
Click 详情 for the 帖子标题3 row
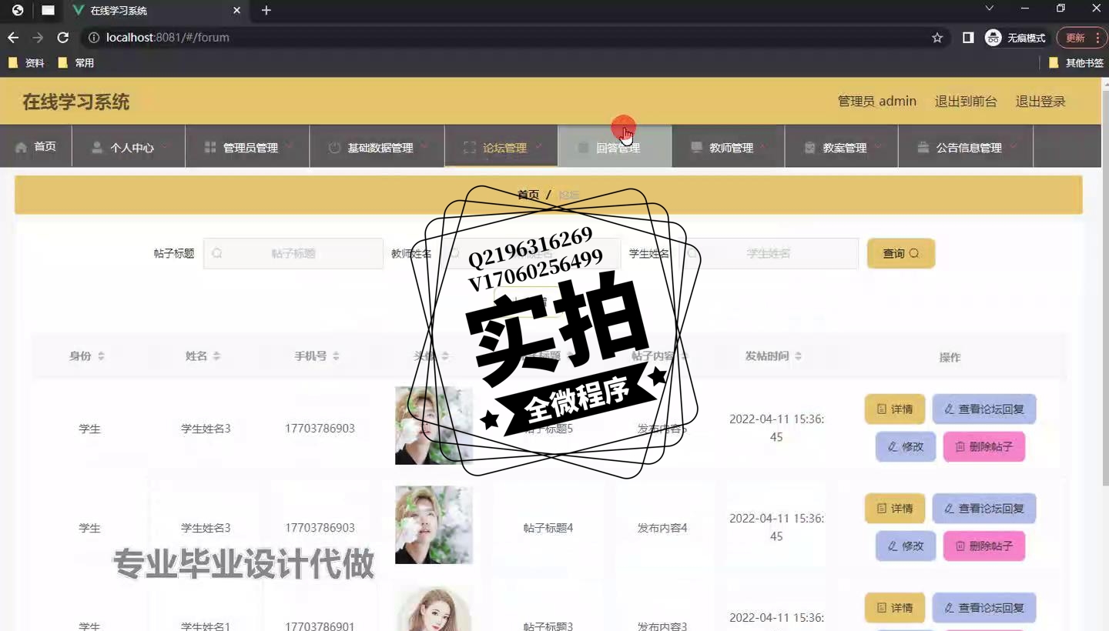[895, 608]
